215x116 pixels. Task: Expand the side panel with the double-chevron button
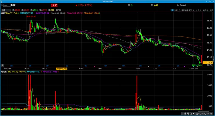tap(2, 65)
